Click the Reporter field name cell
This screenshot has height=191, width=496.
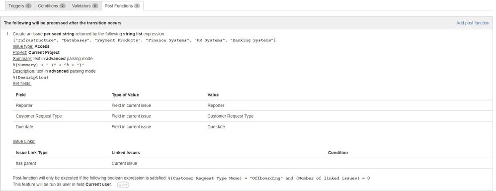24,105
